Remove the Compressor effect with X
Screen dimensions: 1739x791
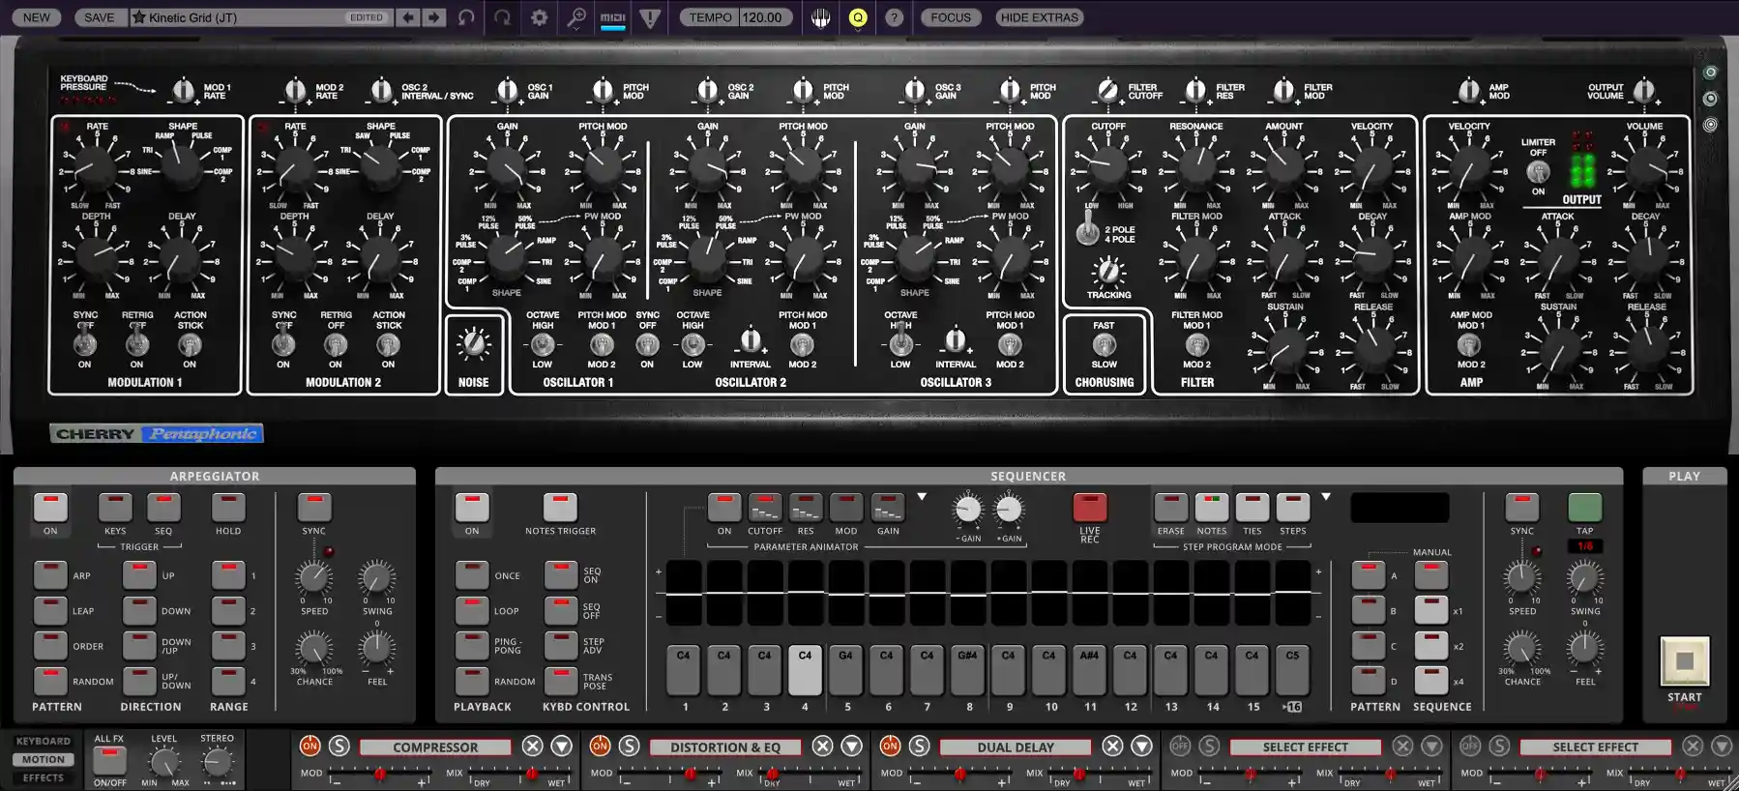[x=532, y=746]
